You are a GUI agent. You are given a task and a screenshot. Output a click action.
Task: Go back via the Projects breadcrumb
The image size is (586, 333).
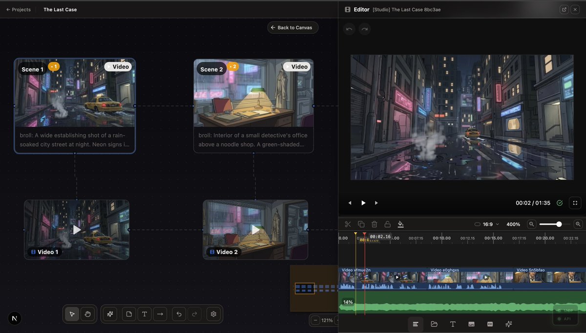[19, 9]
